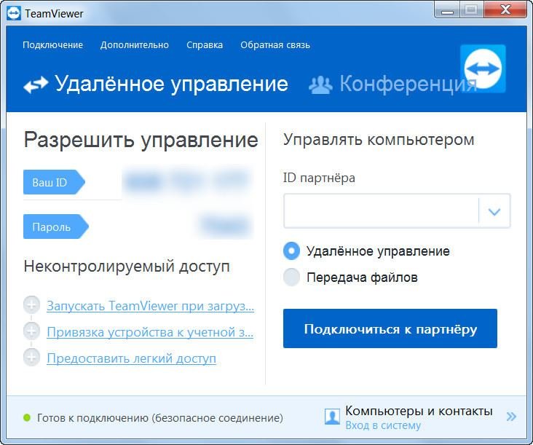Select the Передача файлов radio button
This screenshot has height=445, width=533.
point(291,277)
